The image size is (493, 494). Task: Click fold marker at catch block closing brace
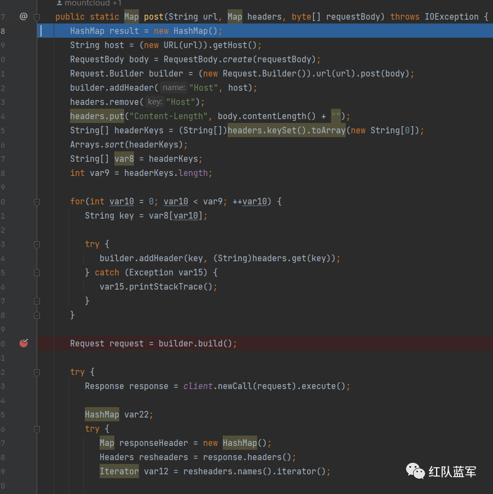click(x=37, y=301)
